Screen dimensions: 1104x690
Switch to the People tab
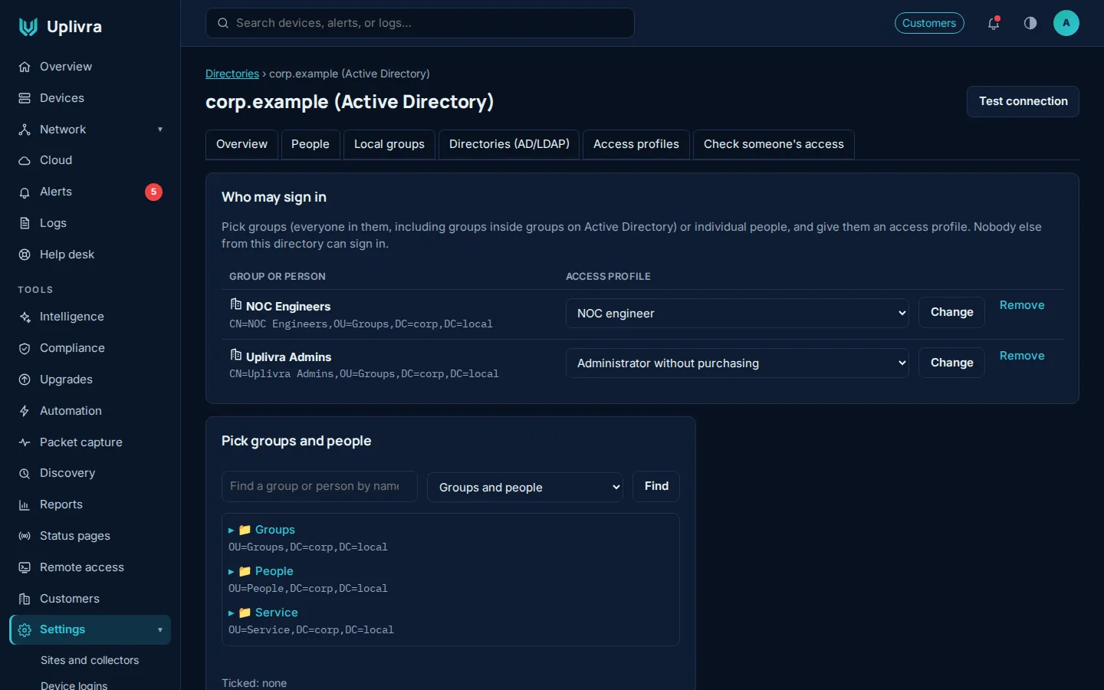click(x=310, y=144)
